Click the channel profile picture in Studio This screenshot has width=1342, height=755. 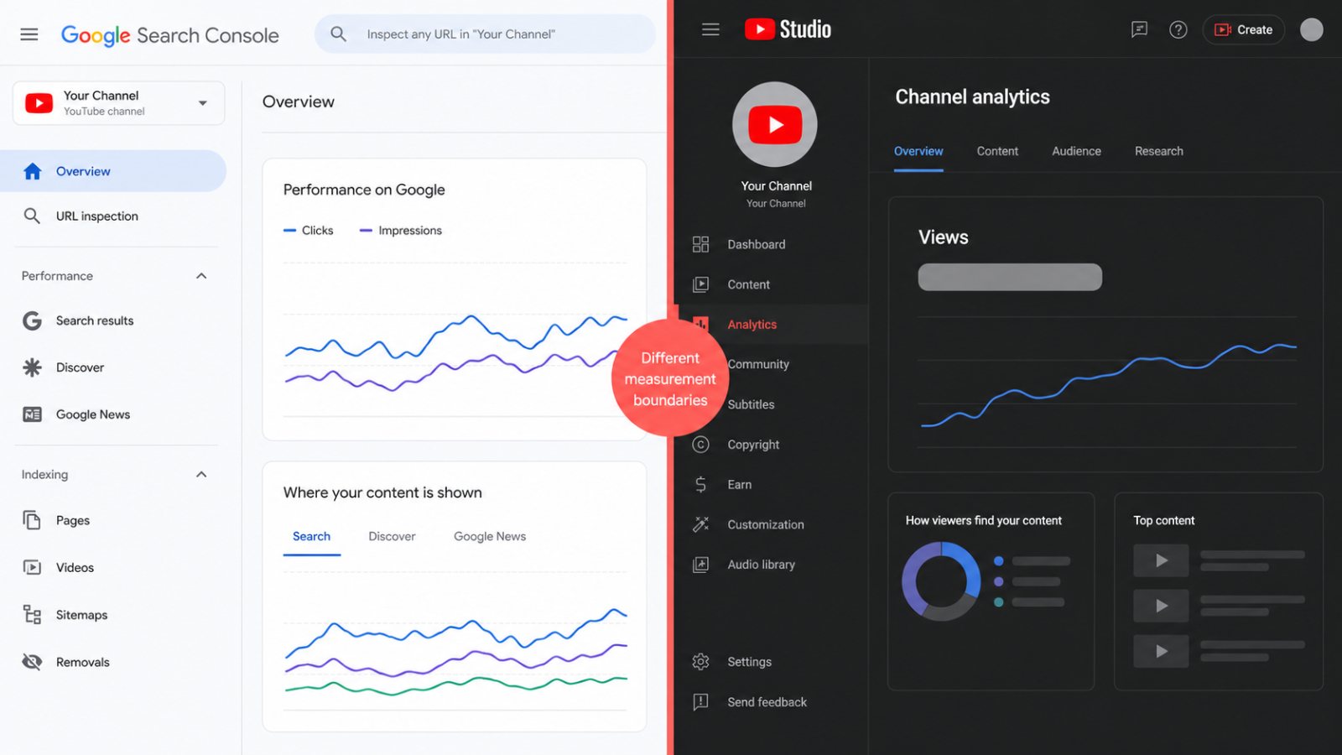(x=775, y=124)
